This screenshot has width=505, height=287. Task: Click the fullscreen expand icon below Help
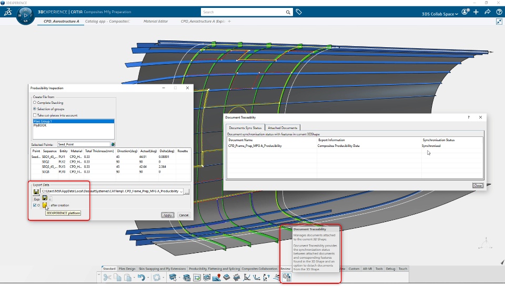[499, 22]
